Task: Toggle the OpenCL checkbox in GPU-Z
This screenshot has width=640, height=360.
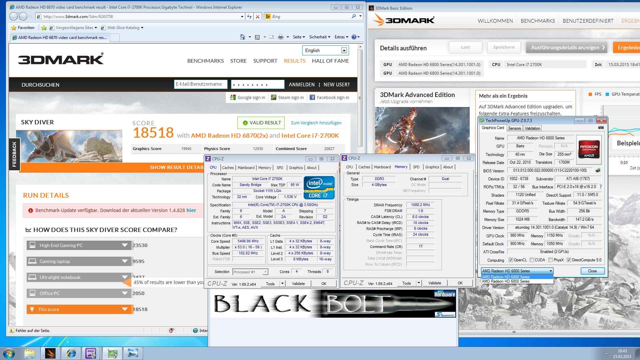Action: coord(511,260)
